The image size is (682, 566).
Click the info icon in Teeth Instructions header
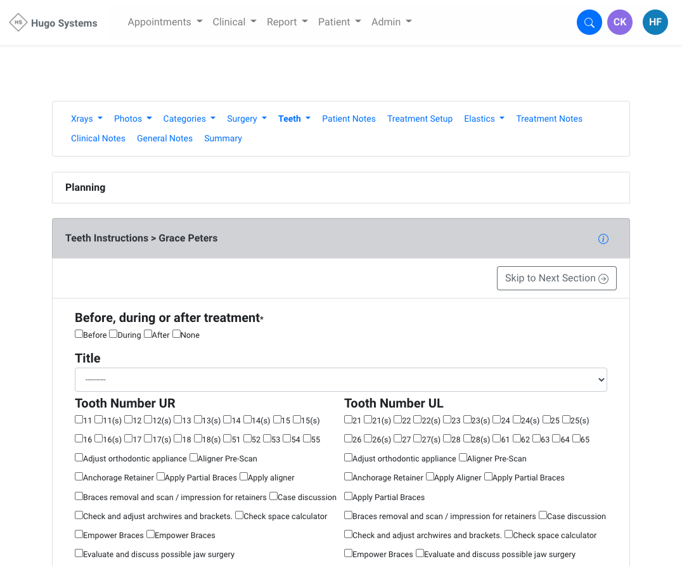[x=603, y=239]
